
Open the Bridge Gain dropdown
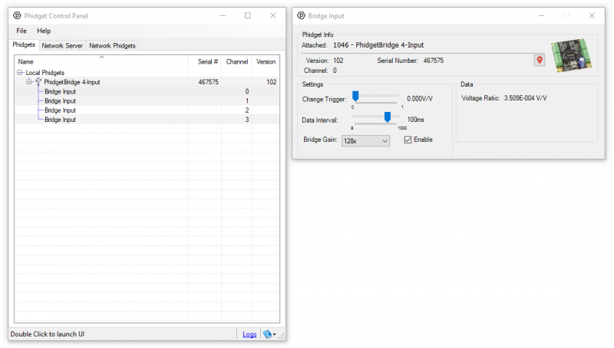coord(365,141)
